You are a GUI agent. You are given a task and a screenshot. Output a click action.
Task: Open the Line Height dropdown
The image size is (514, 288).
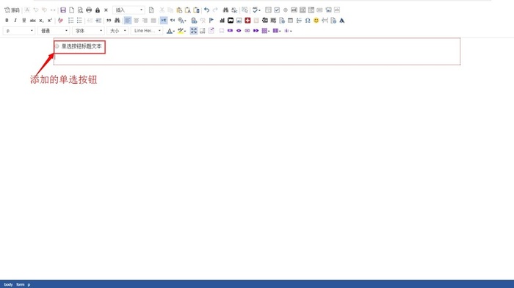(147, 31)
